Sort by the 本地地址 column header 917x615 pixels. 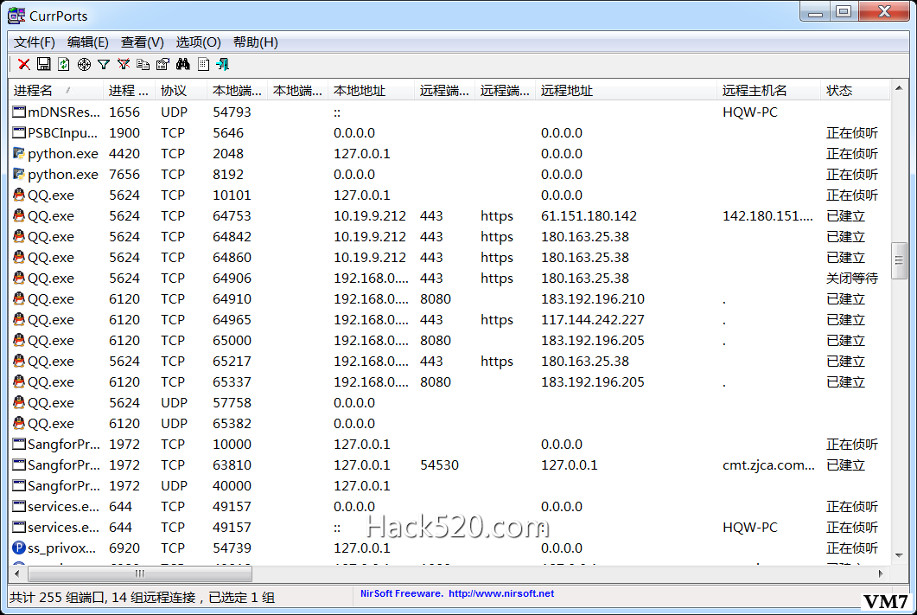pyautogui.click(x=372, y=91)
